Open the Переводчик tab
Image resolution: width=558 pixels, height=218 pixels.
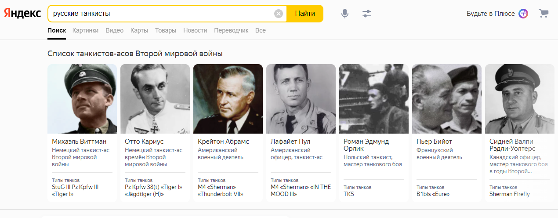231,30
